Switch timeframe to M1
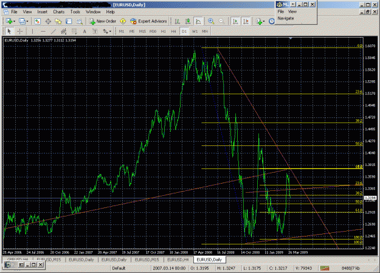This screenshot has height=273, width=380. click(122, 31)
